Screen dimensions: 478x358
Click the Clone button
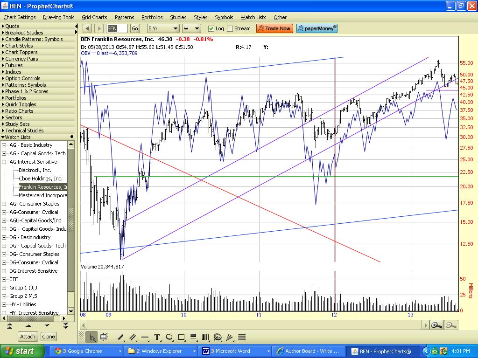49,337
